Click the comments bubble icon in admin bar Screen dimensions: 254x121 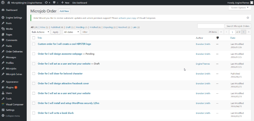(x=54, y=3)
